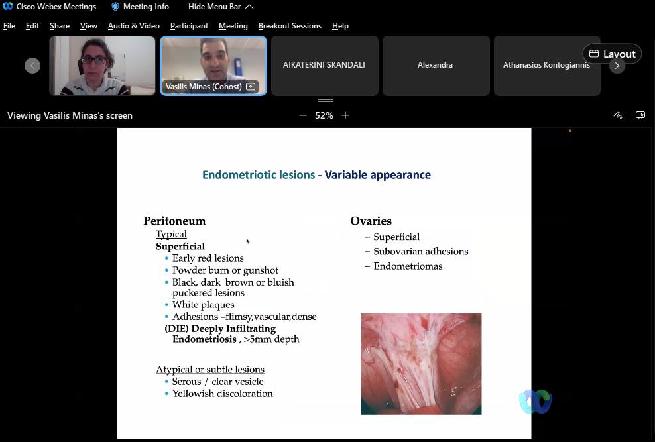Click the sharing indicator icon beside Vasilis Minas

coord(251,87)
